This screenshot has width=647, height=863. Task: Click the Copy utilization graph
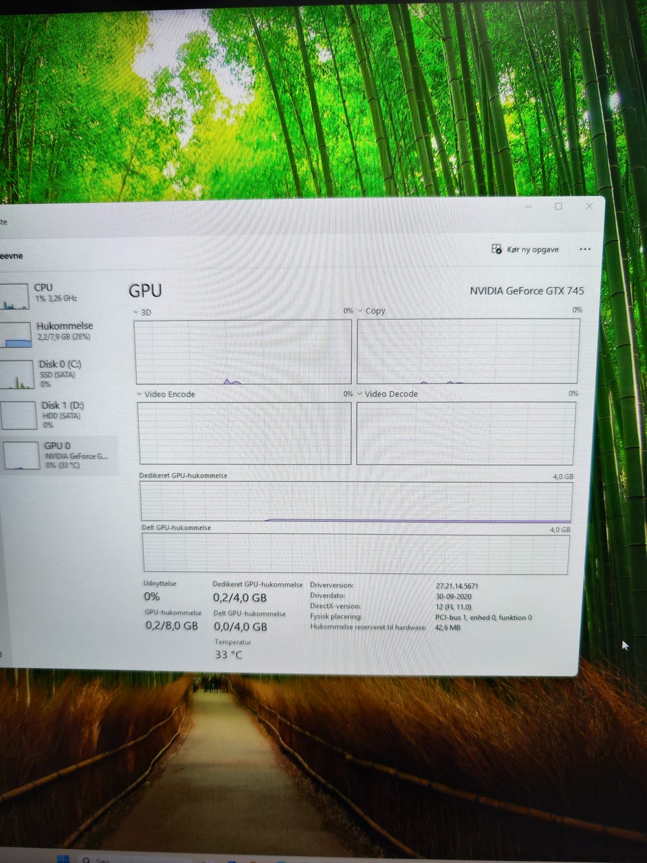[468, 351]
